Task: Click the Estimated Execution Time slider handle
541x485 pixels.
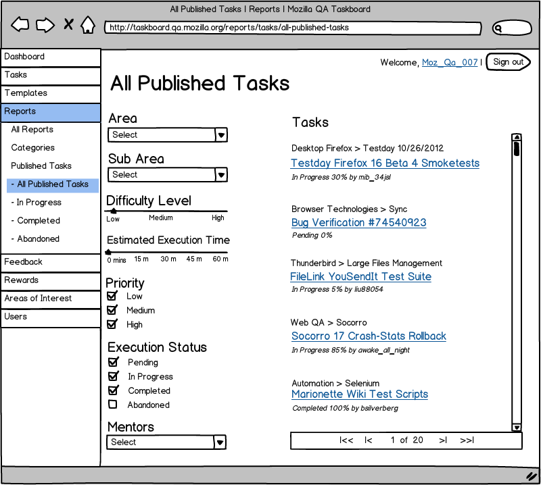Action: [108, 252]
